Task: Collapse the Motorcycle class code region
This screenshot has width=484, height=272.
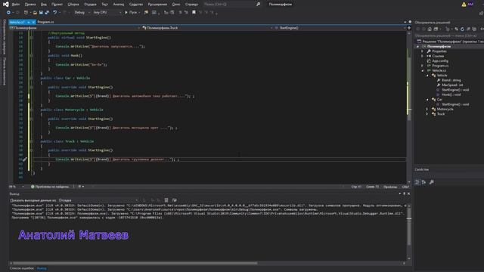Action: [32, 110]
